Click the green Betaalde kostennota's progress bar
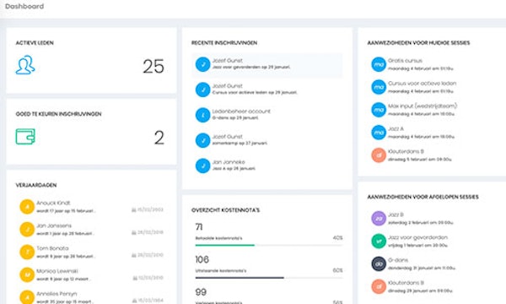 tap(225, 245)
